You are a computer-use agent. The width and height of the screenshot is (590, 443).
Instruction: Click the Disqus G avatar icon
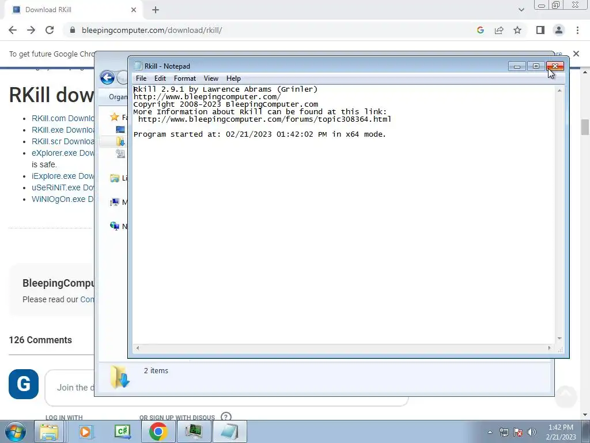coord(24,384)
